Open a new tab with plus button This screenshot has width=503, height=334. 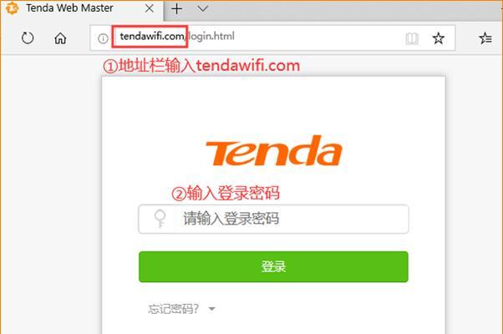pyautogui.click(x=177, y=8)
